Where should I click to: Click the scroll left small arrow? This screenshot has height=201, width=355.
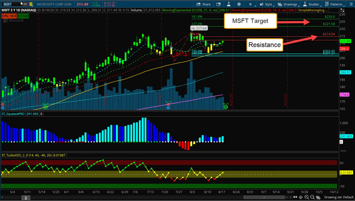click(x=287, y=197)
